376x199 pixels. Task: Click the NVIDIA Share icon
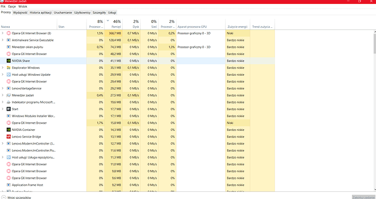tap(9, 61)
